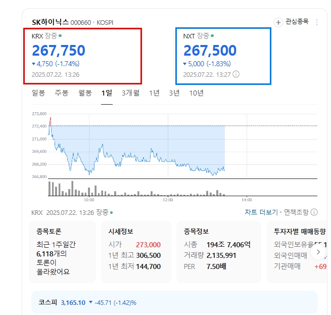Click the 266,800 price axis label

point(39,176)
